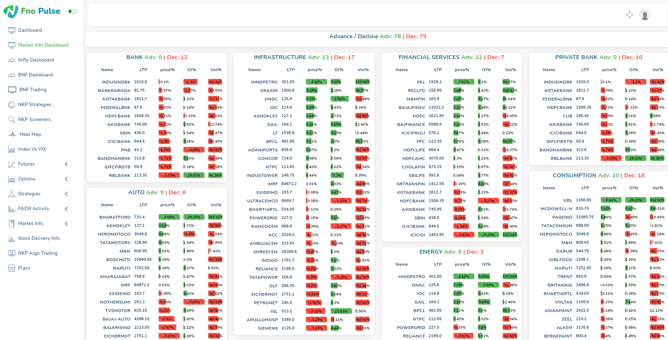Click the Heat Map pulse icon
This screenshot has height=340, width=668.
point(12,134)
